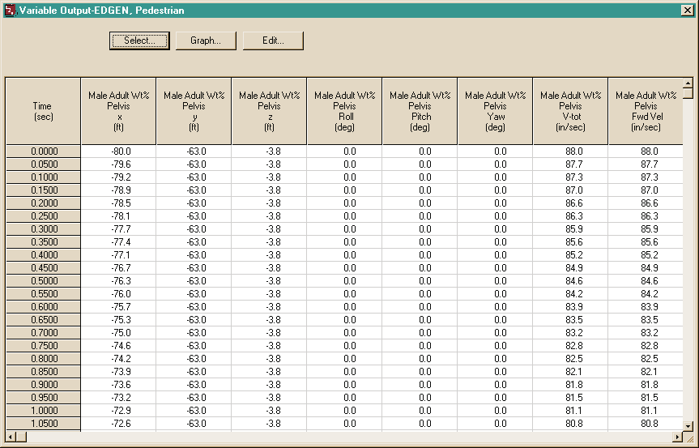
Task: Select the Pelvis Roll (deg) column header
Action: click(x=344, y=112)
